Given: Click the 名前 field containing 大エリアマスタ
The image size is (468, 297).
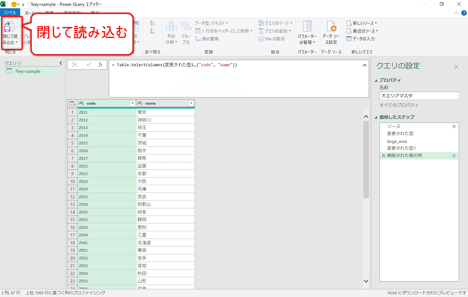Looking at the screenshot, I should [419, 96].
